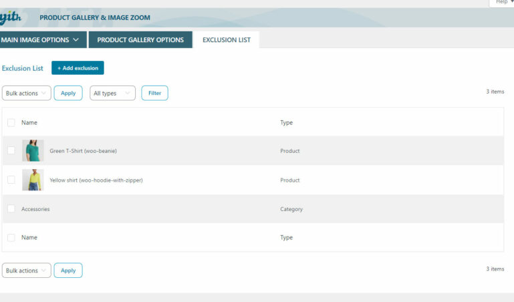Expand the All types filter dropdown

[x=112, y=94]
